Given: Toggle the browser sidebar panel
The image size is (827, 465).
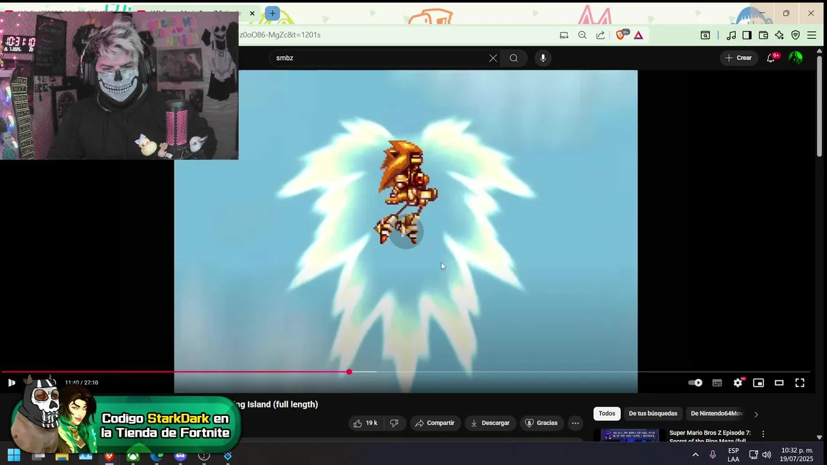Looking at the screenshot, I should (x=747, y=36).
